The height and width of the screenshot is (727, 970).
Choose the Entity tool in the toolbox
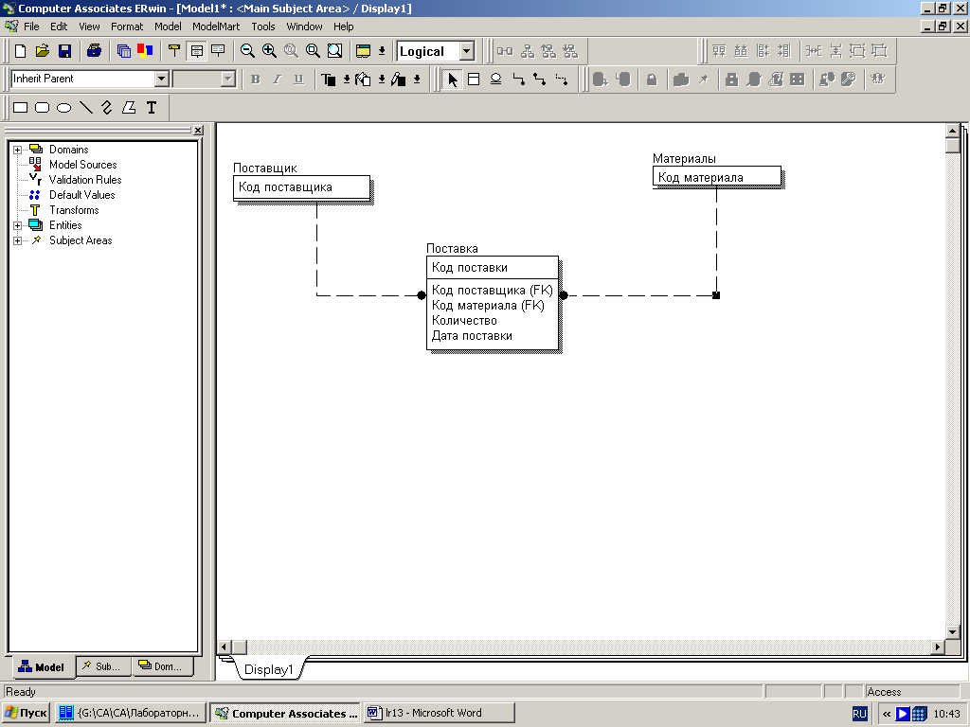coord(474,80)
